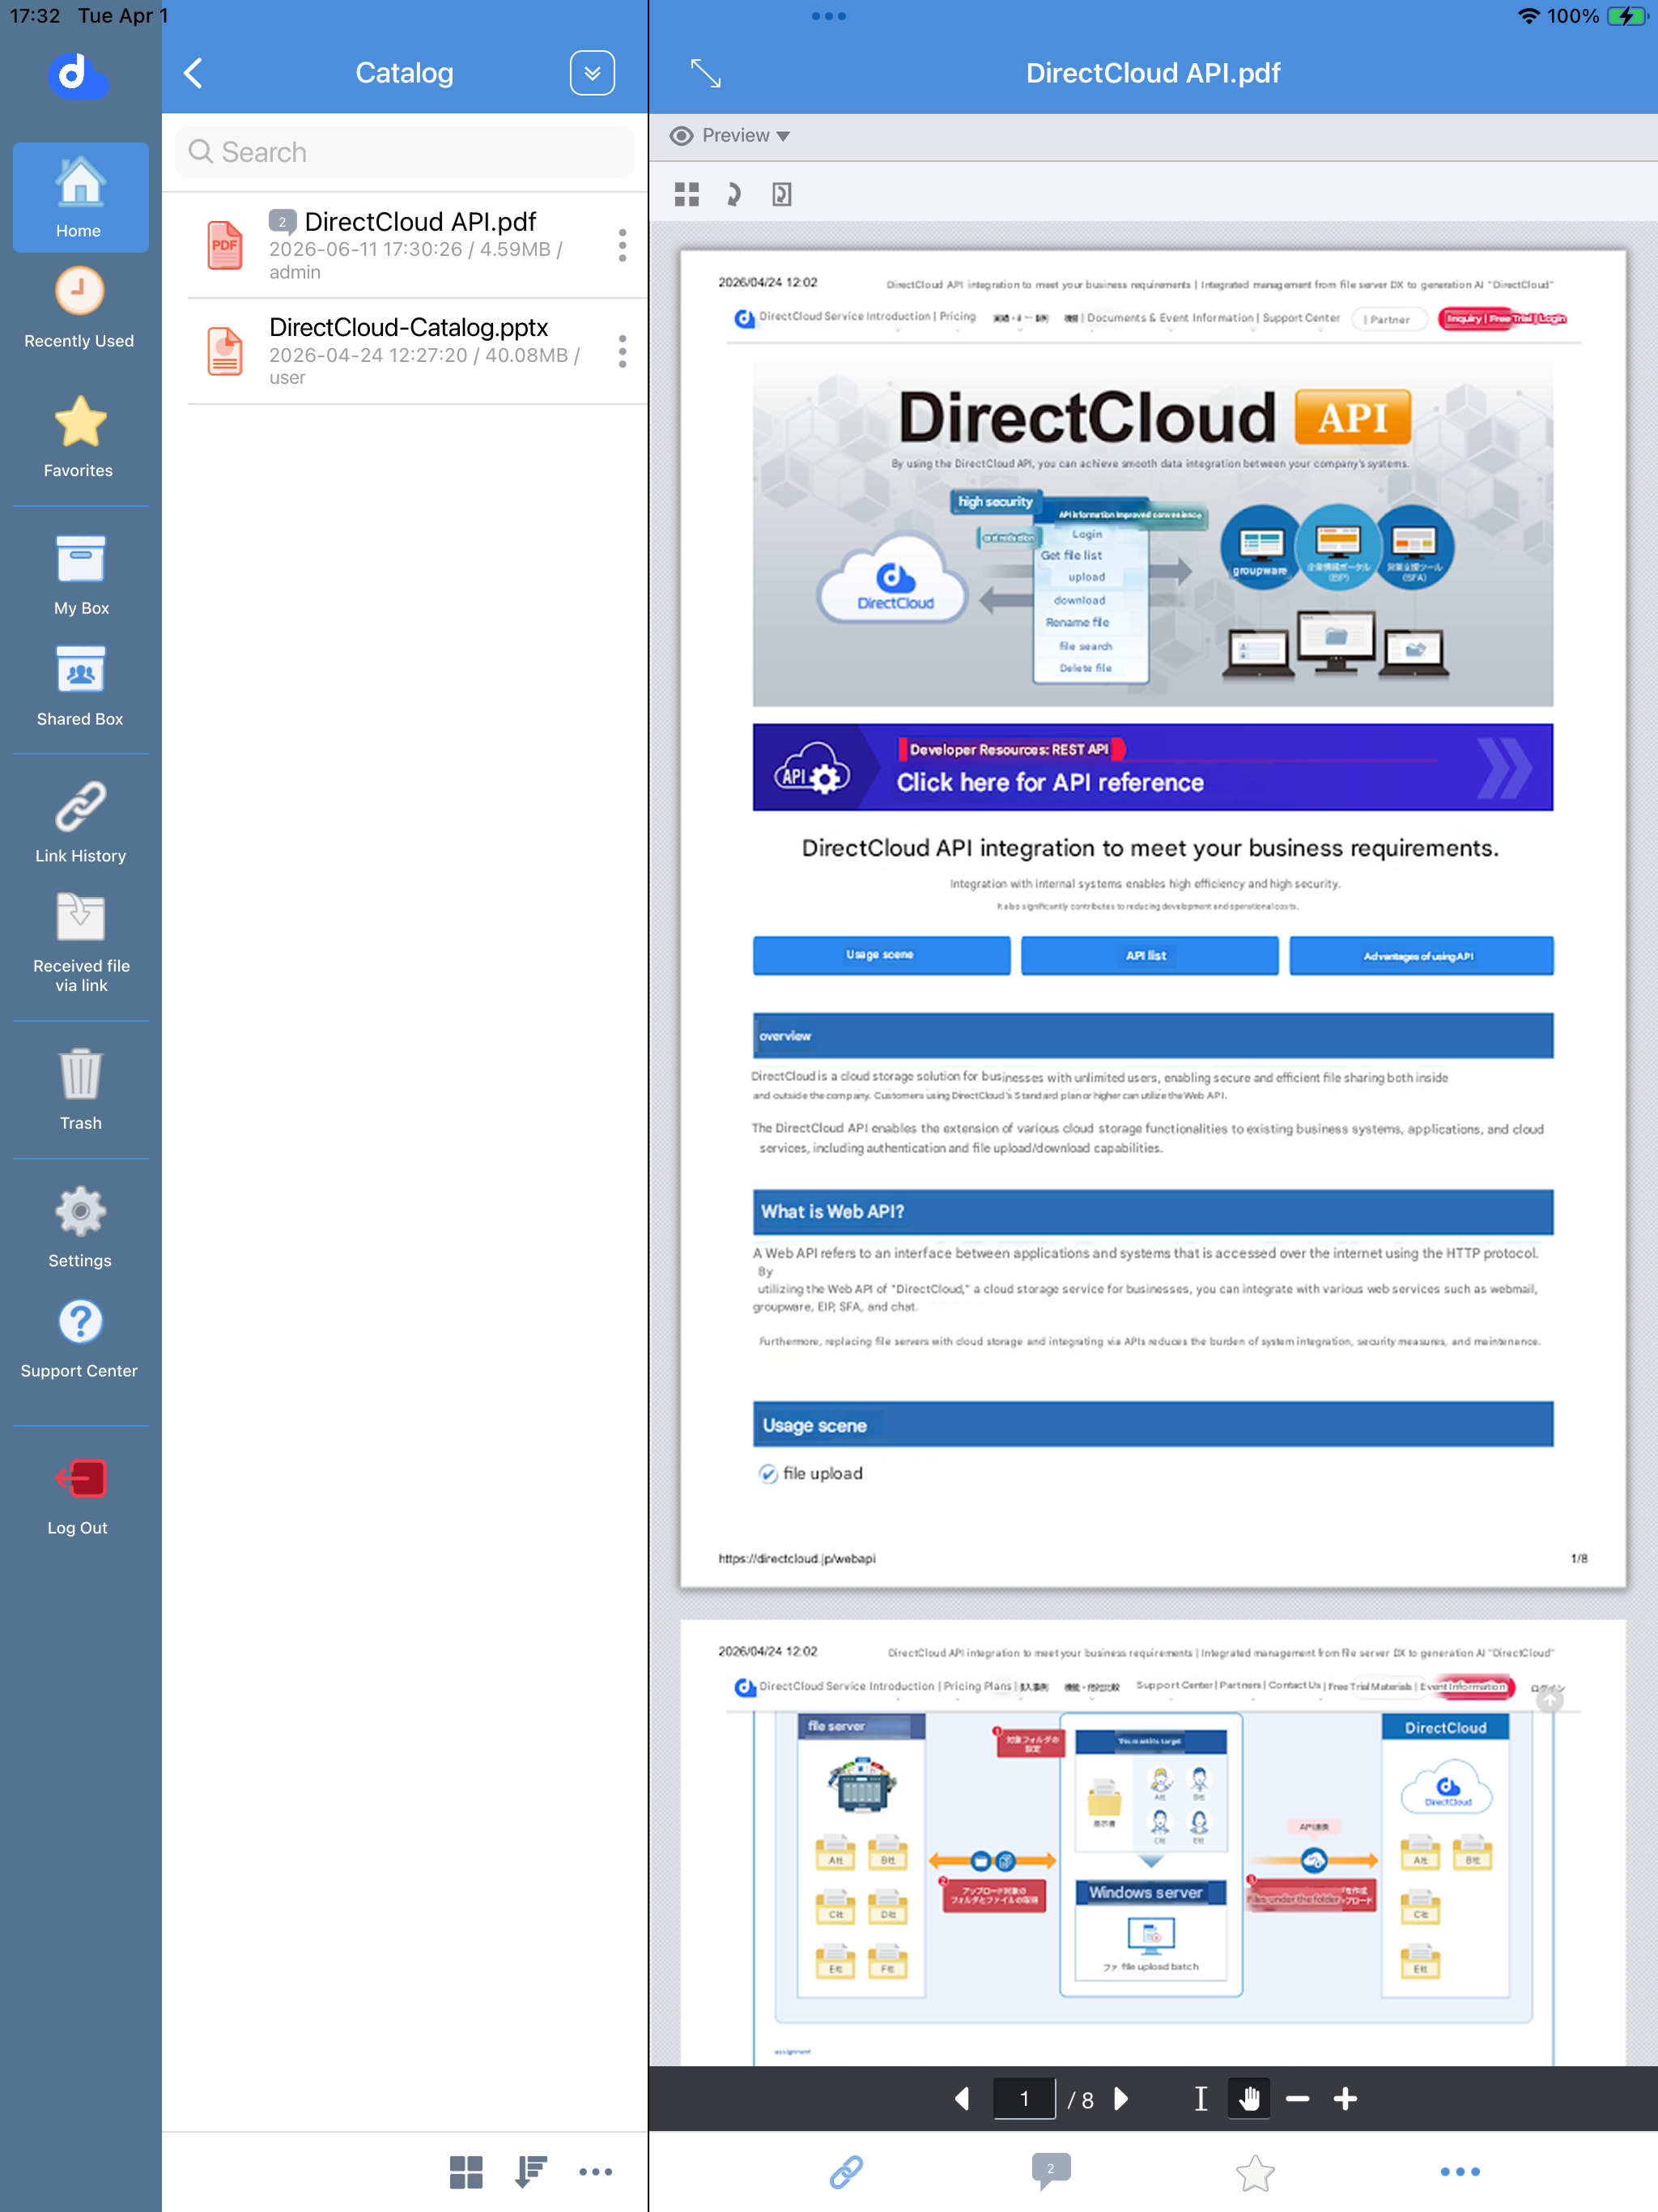The width and height of the screenshot is (1658, 2212).
Task: Zoom in with the plus control
Action: pos(1346,2098)
